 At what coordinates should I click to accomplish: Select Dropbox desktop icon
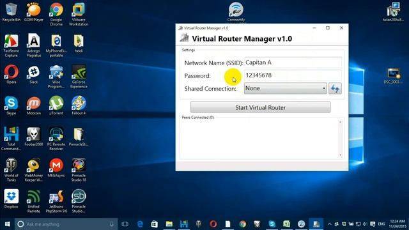[12, 199]
